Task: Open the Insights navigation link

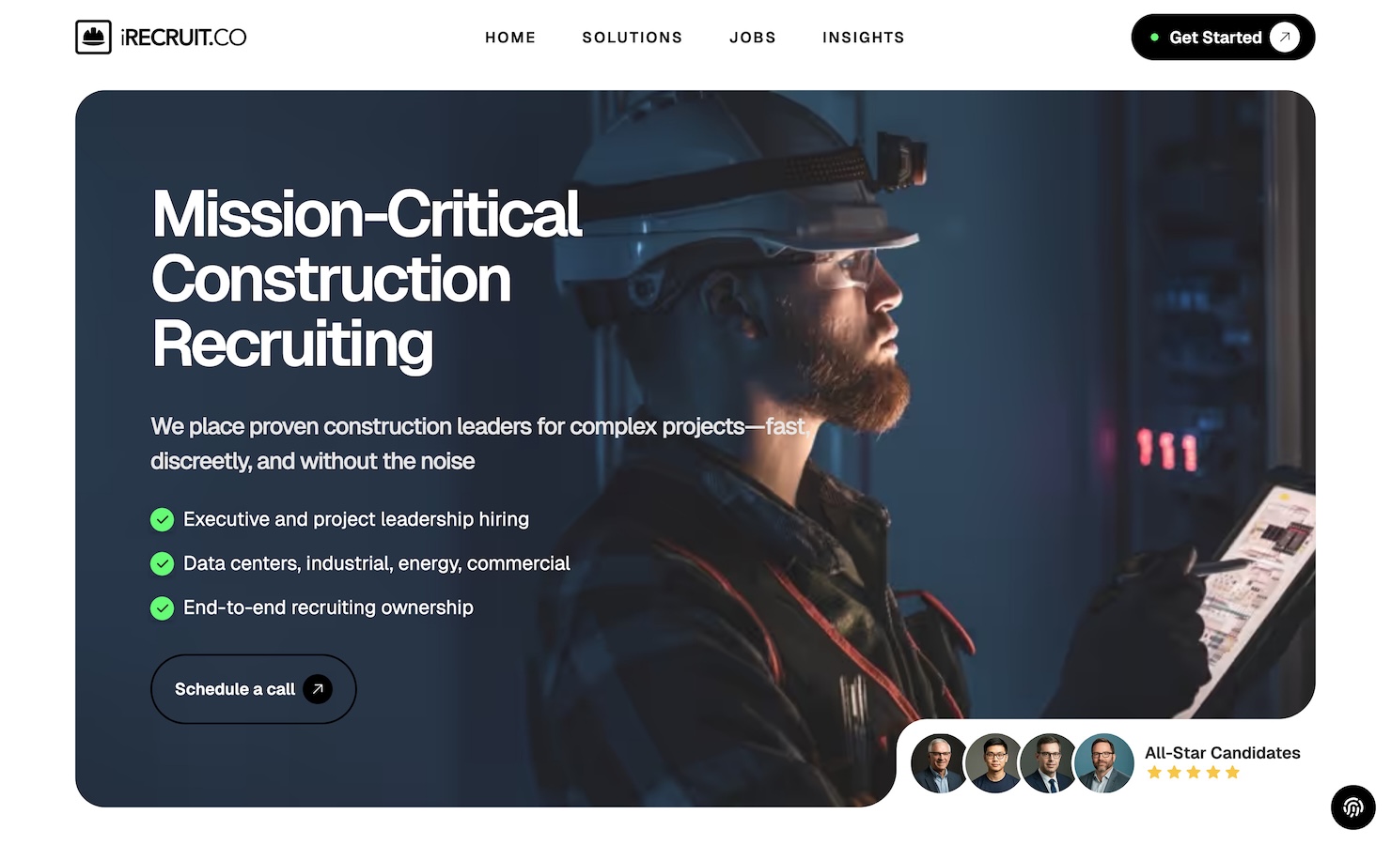Action: (x=864, y=38)
